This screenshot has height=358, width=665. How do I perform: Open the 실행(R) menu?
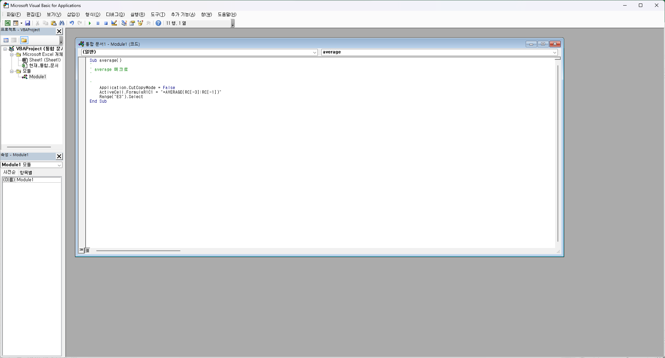click(x=138, y=14)
